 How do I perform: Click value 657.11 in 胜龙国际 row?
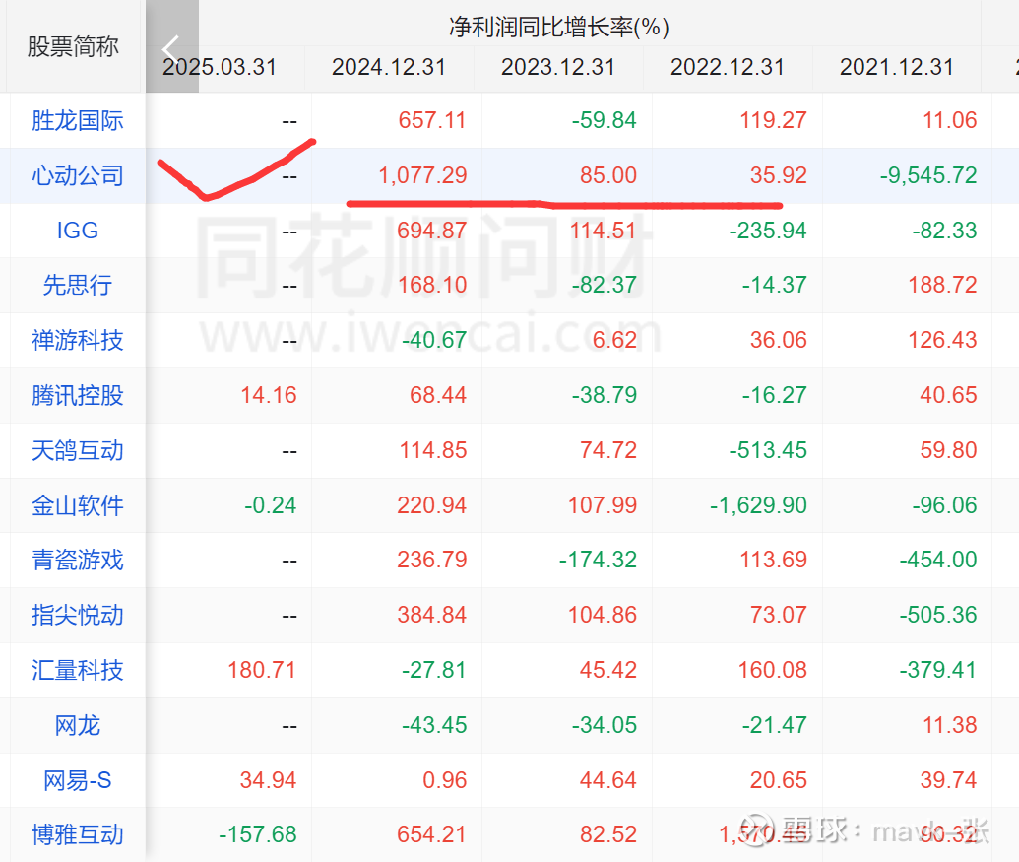click(432, 120)
